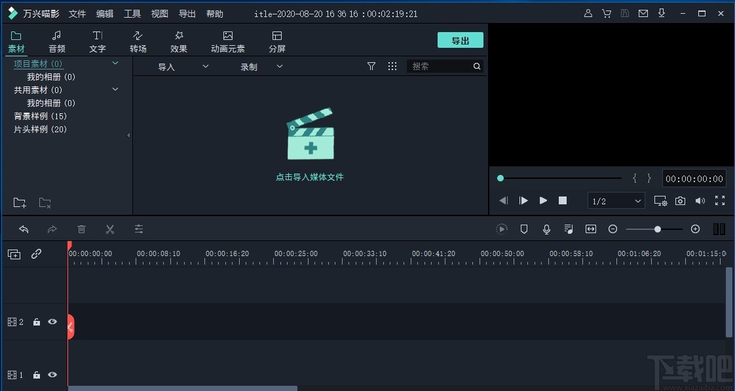Collapse the 项目素材 group

(115, 64)
